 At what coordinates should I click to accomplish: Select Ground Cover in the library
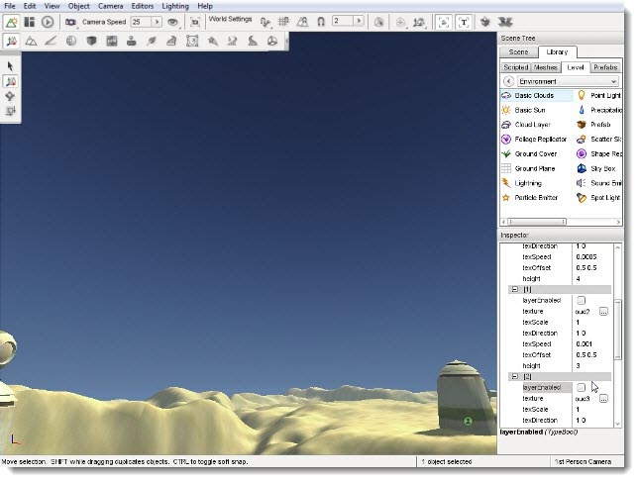coord(535,154)
